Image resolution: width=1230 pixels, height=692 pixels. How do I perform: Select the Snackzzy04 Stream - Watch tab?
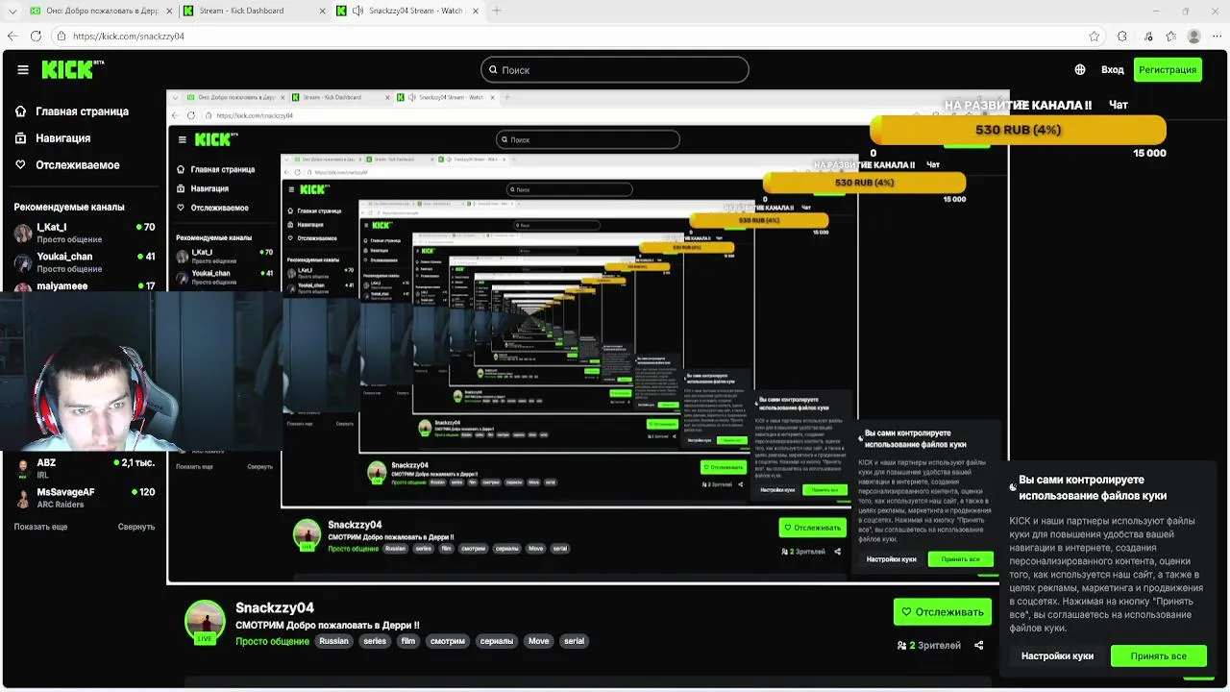click(409, 11)
